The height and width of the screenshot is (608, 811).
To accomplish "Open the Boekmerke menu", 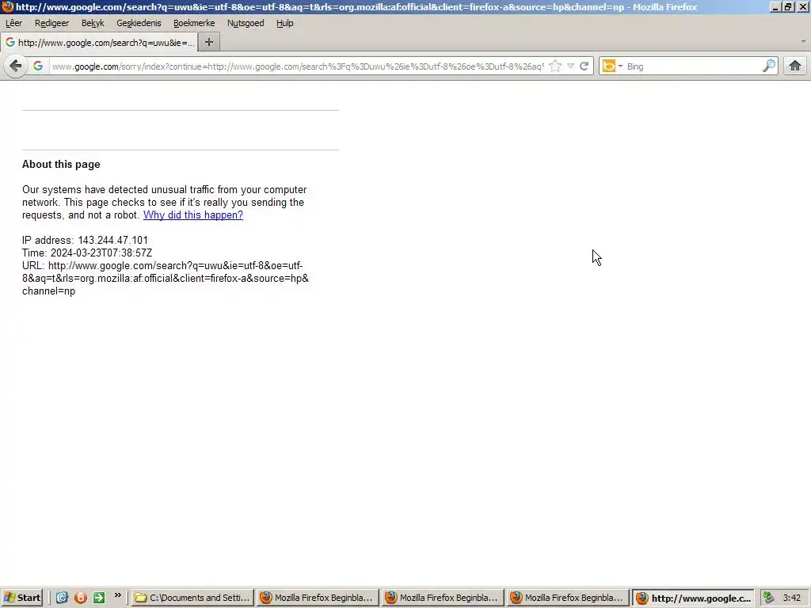I will coord(194,23).
